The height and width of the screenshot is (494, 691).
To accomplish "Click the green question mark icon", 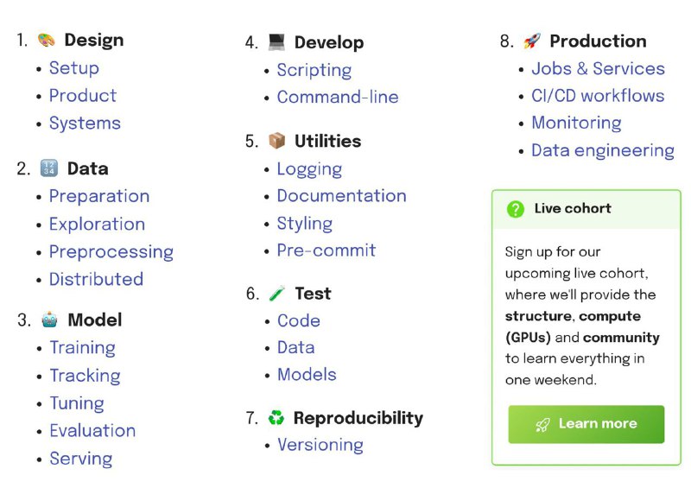I will (515, 209).
